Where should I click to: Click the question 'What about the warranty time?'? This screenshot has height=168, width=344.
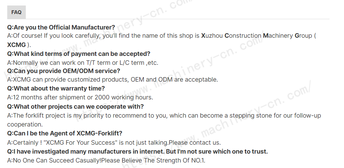pos(56,88)
